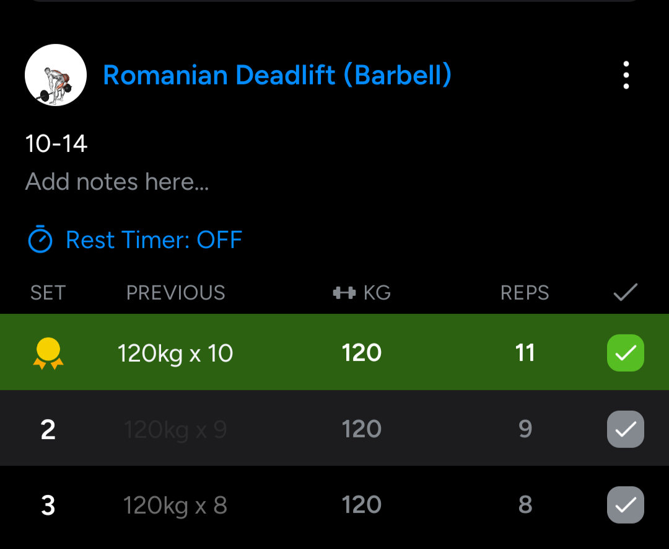This screenshot has width=669, height=549.
Task: Open set type menu for set 2
Action: (48, 429)
